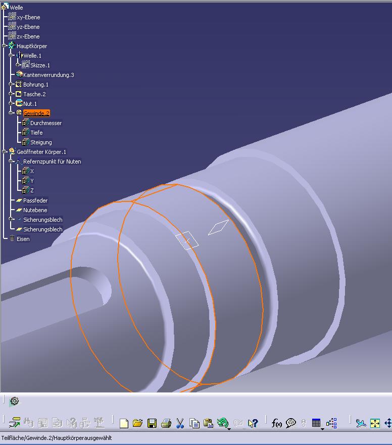The width and height of the screenshot is (392, 445).
Task: Open the Formula f(x) editor
Action: tap(276, 423)
